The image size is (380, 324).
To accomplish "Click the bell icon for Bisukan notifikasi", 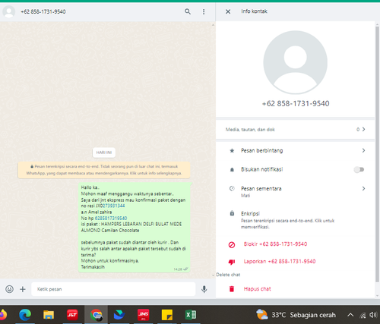I will click(x=232, y=170).
